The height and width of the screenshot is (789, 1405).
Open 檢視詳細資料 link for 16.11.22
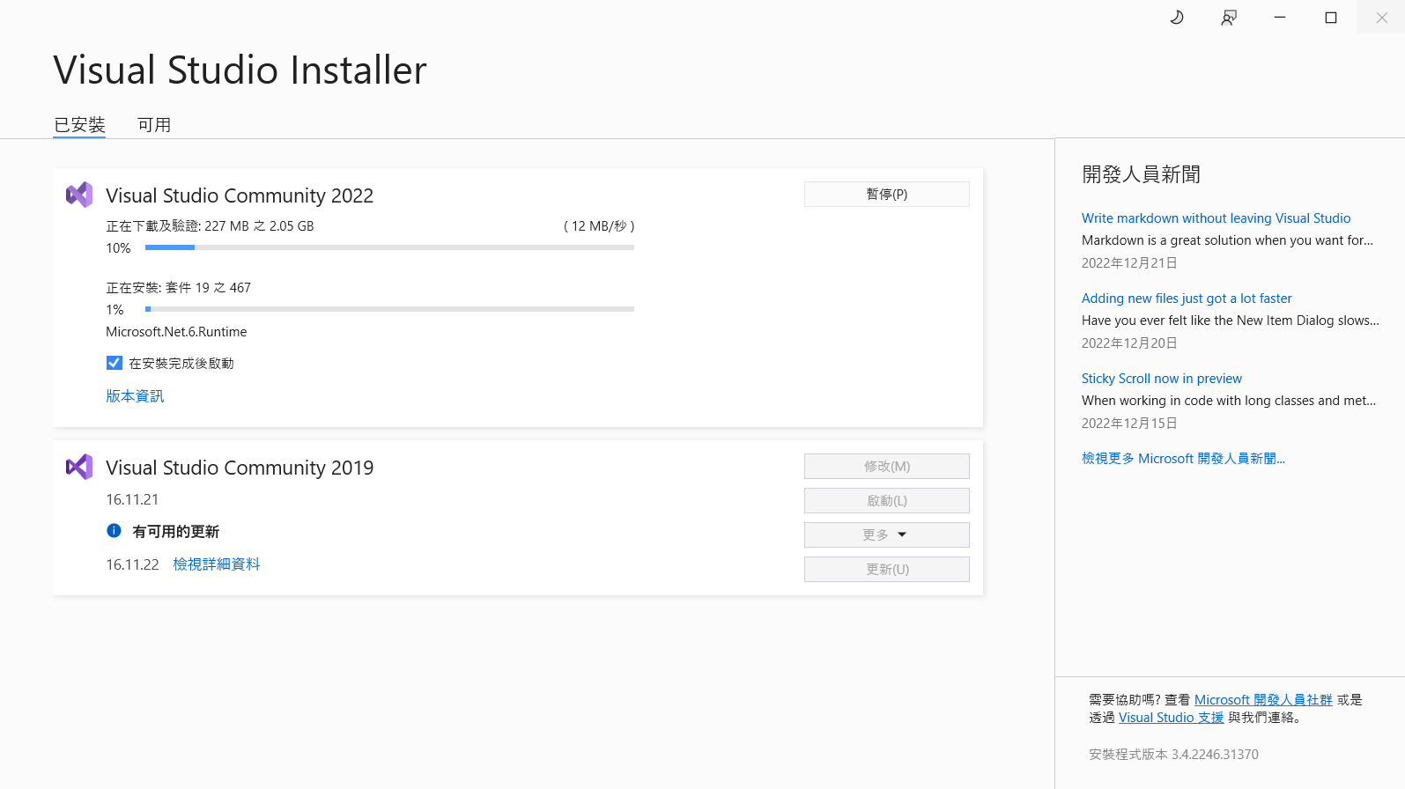pos(217,564)
